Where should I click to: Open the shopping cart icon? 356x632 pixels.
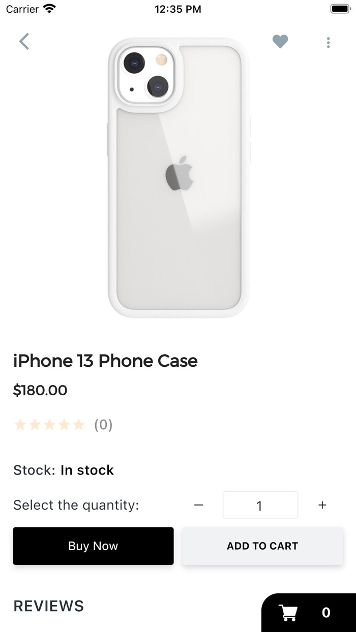pos(288,612)
